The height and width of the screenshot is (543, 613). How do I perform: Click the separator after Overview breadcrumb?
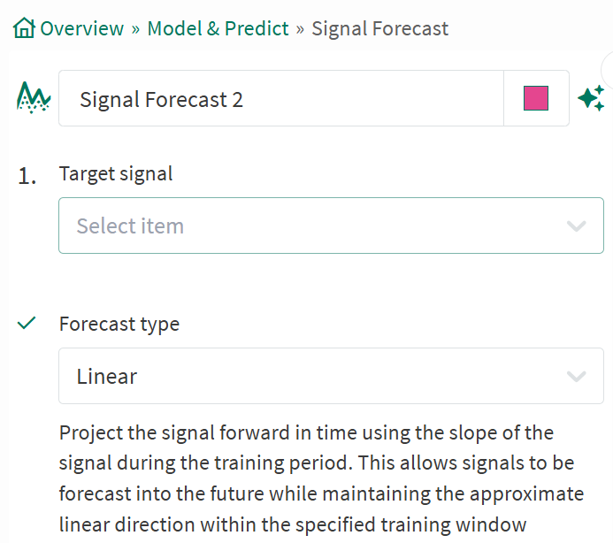point(135,28)
